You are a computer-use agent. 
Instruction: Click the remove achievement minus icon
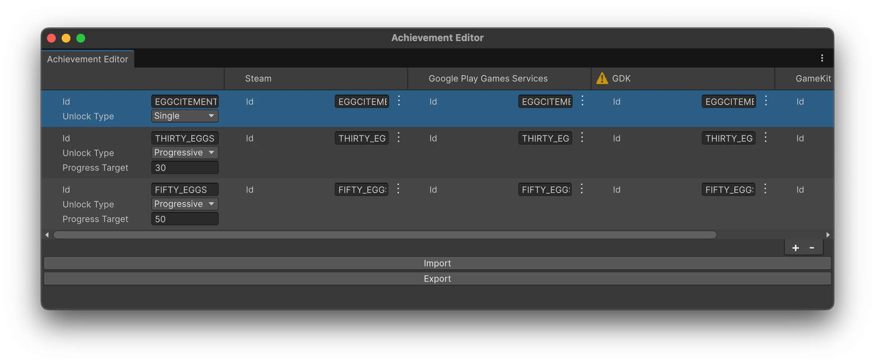click(812, 247)
